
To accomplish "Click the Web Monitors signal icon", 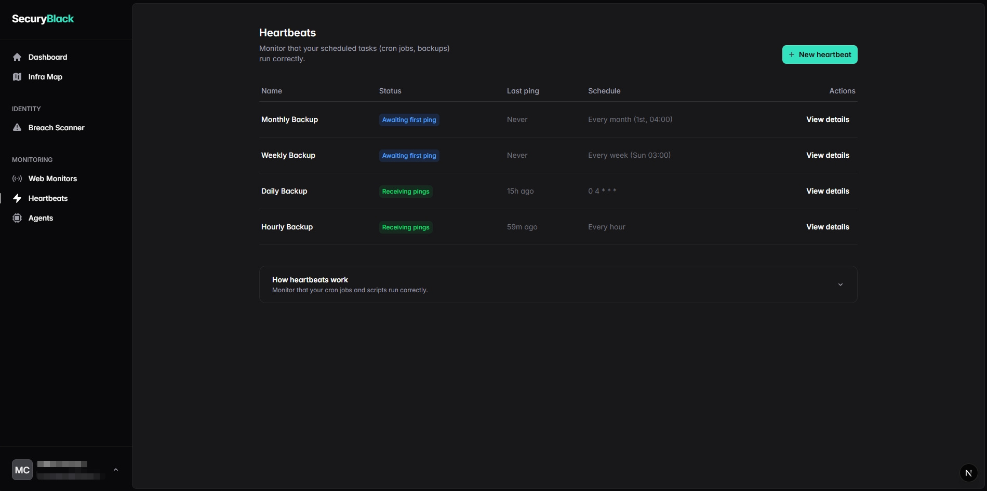I will [17, 179].
